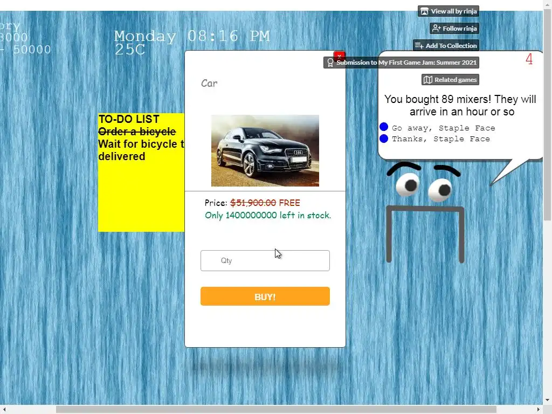552x414 pixels.
Task: Open View all by rinja
Action: pyautogui.click(x=448, y=11)
